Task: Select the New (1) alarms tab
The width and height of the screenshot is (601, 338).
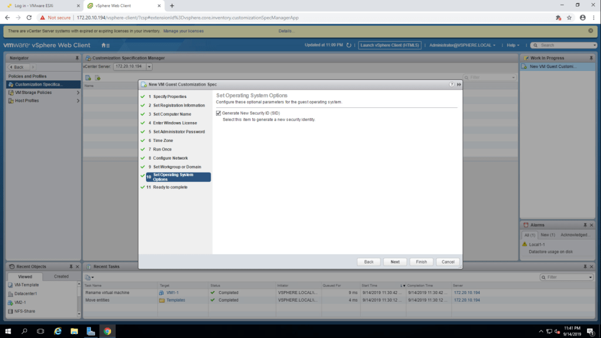Action: coord(548,235)
